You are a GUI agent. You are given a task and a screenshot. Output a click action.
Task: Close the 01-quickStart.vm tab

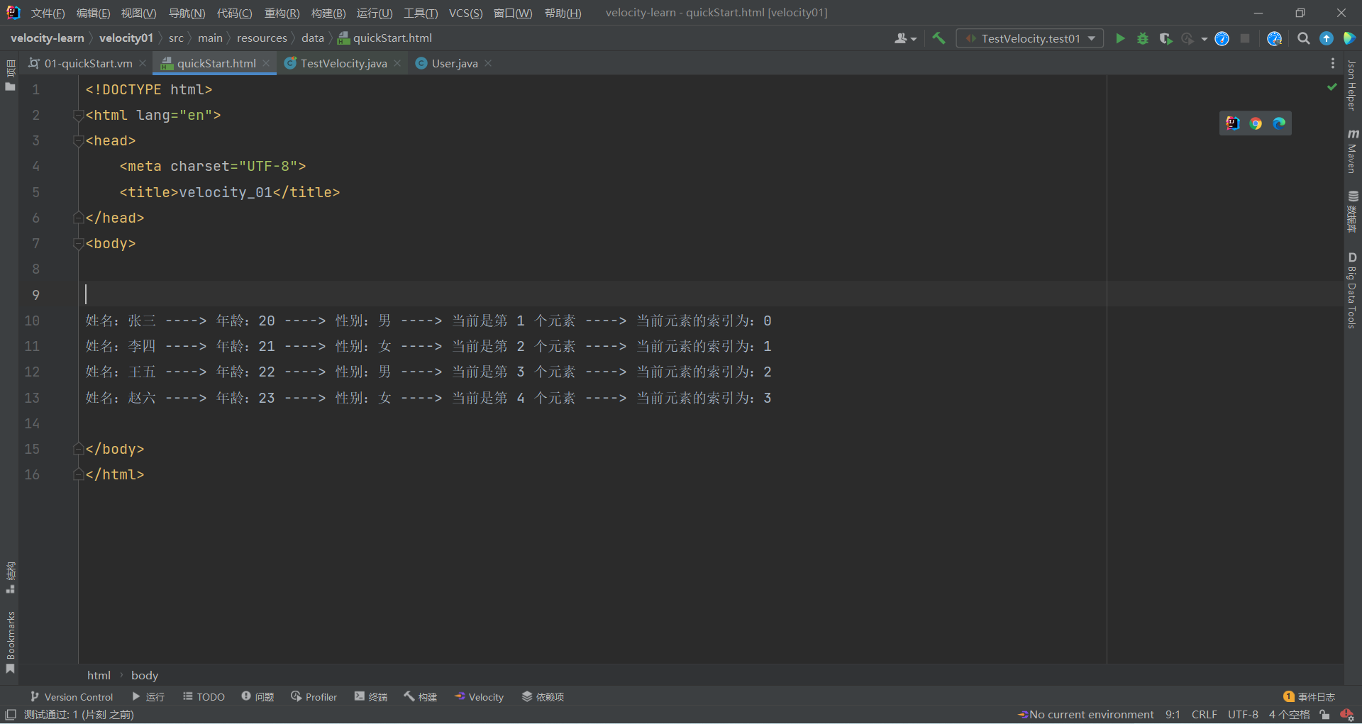pos(143,63)
